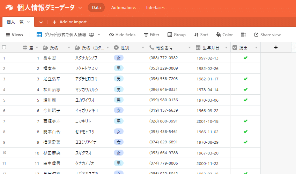This screenshot has width=296, height=174.
Task: Switch to the Data tab
Action: (x=96, y=8)
